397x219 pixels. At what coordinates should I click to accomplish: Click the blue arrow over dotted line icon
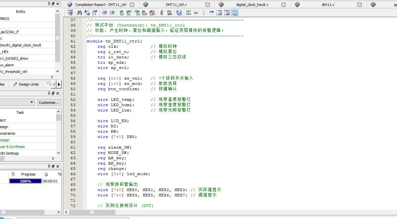pyautogui.click(x=211, y=13)
